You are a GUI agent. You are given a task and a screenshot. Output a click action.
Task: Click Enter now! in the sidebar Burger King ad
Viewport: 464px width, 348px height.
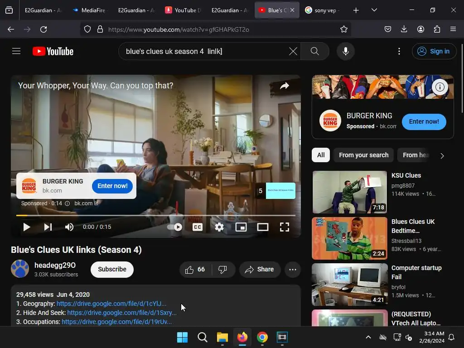[x=424, y=121]
